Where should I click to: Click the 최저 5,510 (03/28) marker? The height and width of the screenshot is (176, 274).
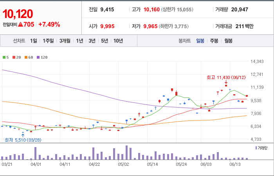pos(23,140)
